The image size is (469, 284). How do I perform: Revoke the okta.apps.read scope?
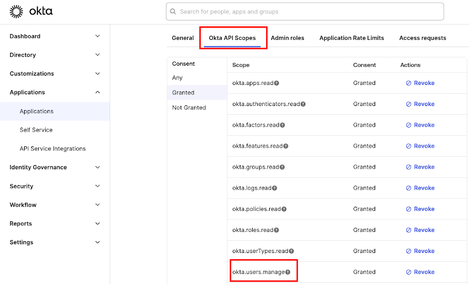click(x=420, y=83)
